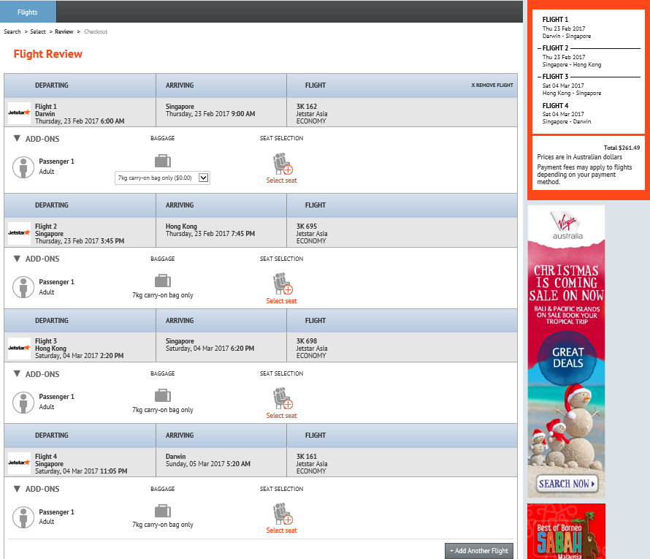Click Add Another Flight button

pos(479,551)
